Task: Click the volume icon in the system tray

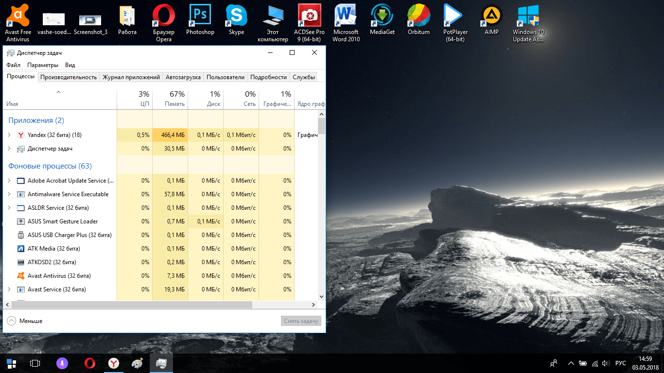Action: (605, 363)
